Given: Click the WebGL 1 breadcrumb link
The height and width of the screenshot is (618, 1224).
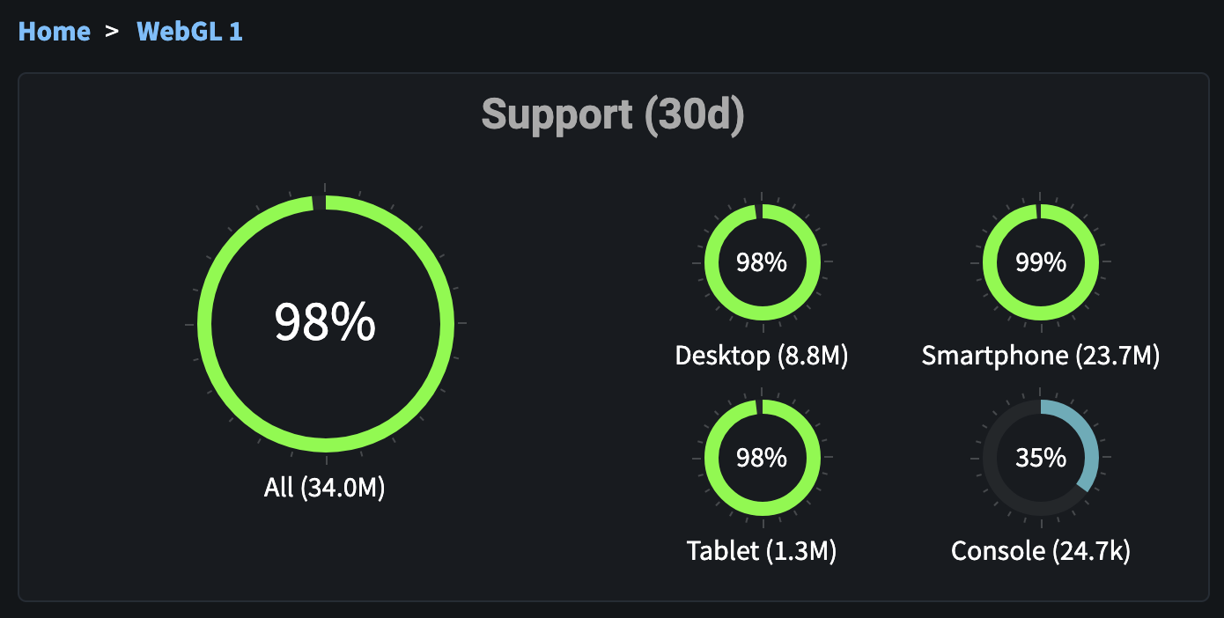Looking at the screenshot, I should coord(189,32).
